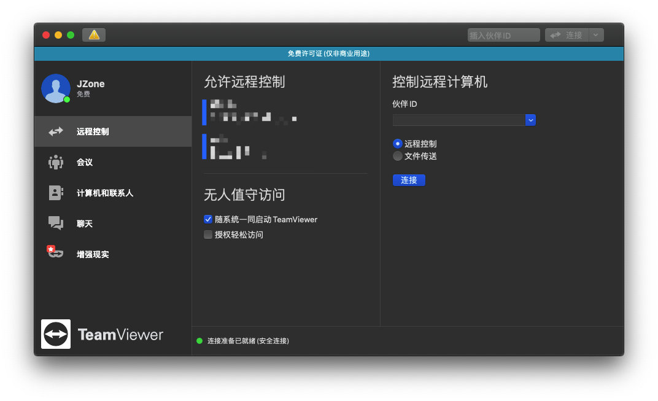The width and height of the screenshot is (658, 401).
Task: Click the yellow warning triangle icon
Action: pos(94,35)
